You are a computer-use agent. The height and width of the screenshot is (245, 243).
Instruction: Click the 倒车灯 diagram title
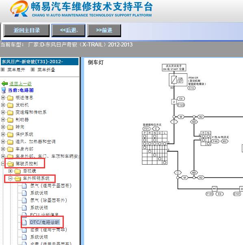pyautogui.click(x=95, y=62)
